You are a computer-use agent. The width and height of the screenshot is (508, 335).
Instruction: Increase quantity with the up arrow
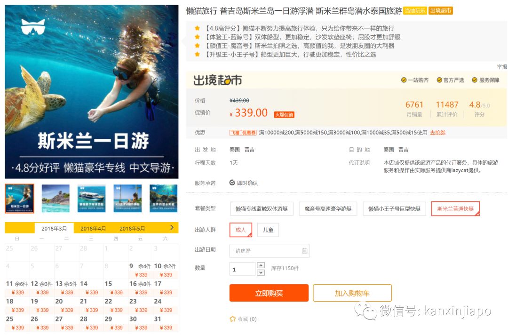coord(261,265)
